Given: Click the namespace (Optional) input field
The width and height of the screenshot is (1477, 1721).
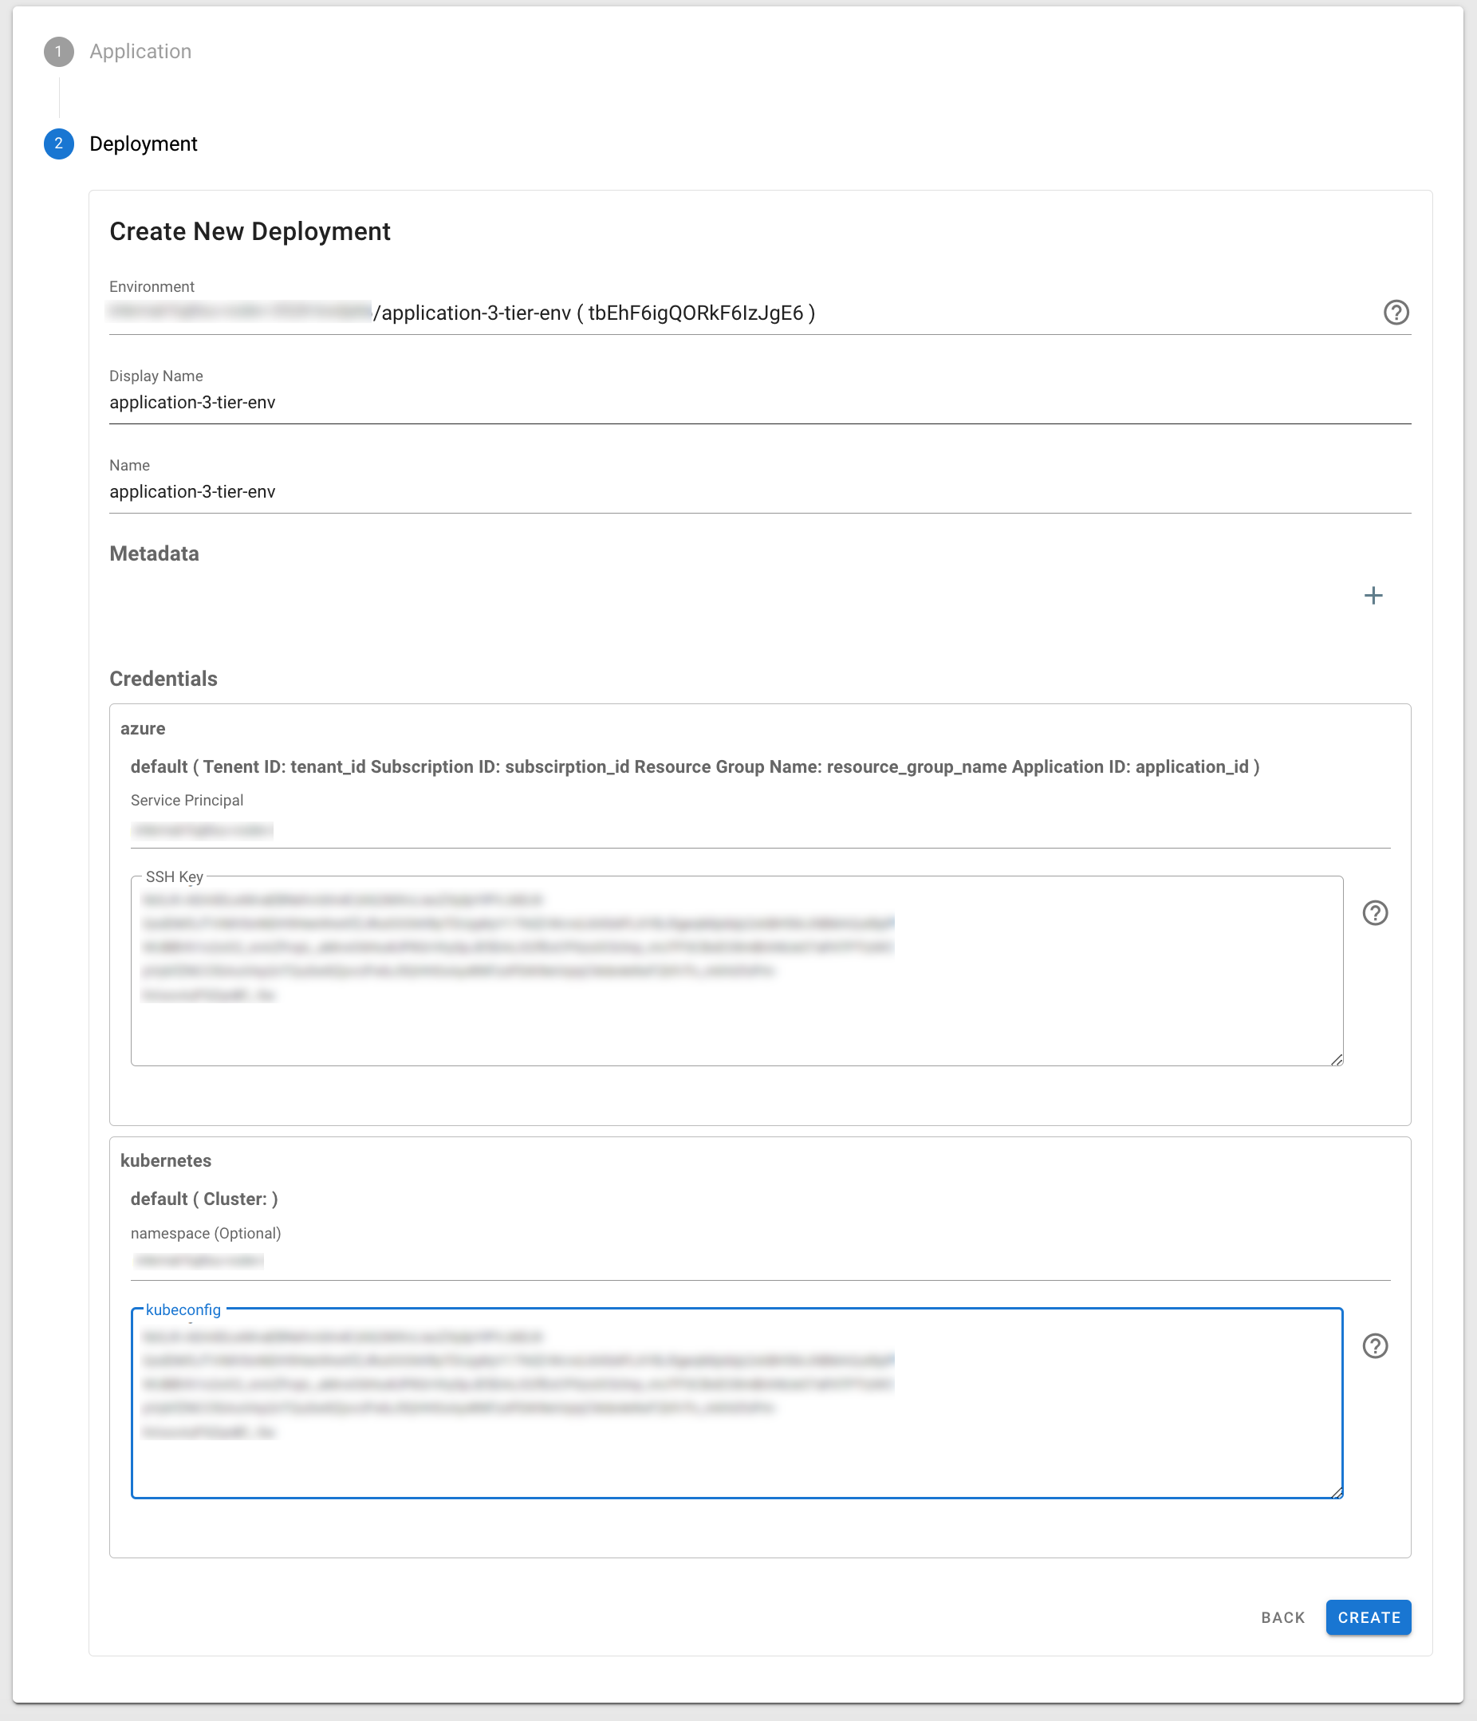Looking at the screenshot, I should point(759,1261).
